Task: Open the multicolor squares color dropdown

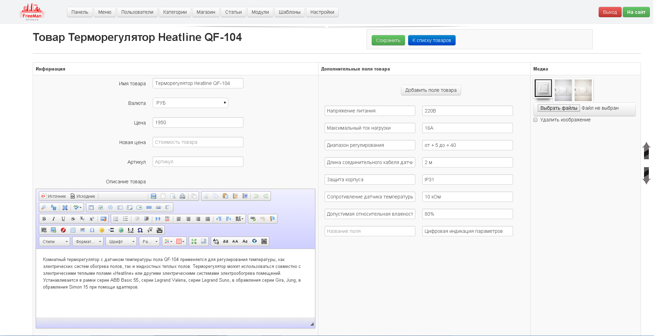Action: pyautogui.click(x=168, y=241)
